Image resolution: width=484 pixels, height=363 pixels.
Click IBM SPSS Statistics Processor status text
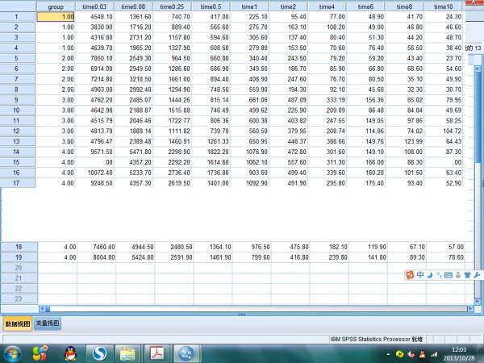376,340
